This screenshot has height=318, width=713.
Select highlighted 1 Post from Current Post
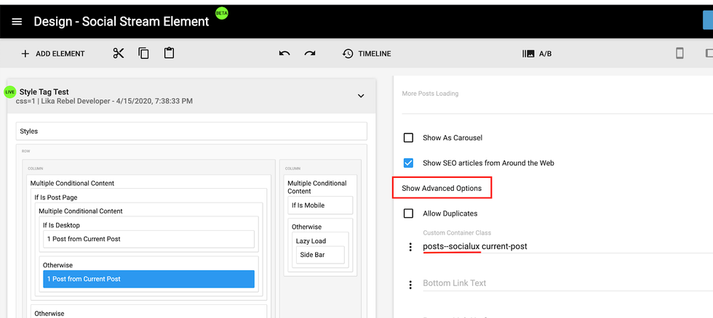click(x=148, y=279)
